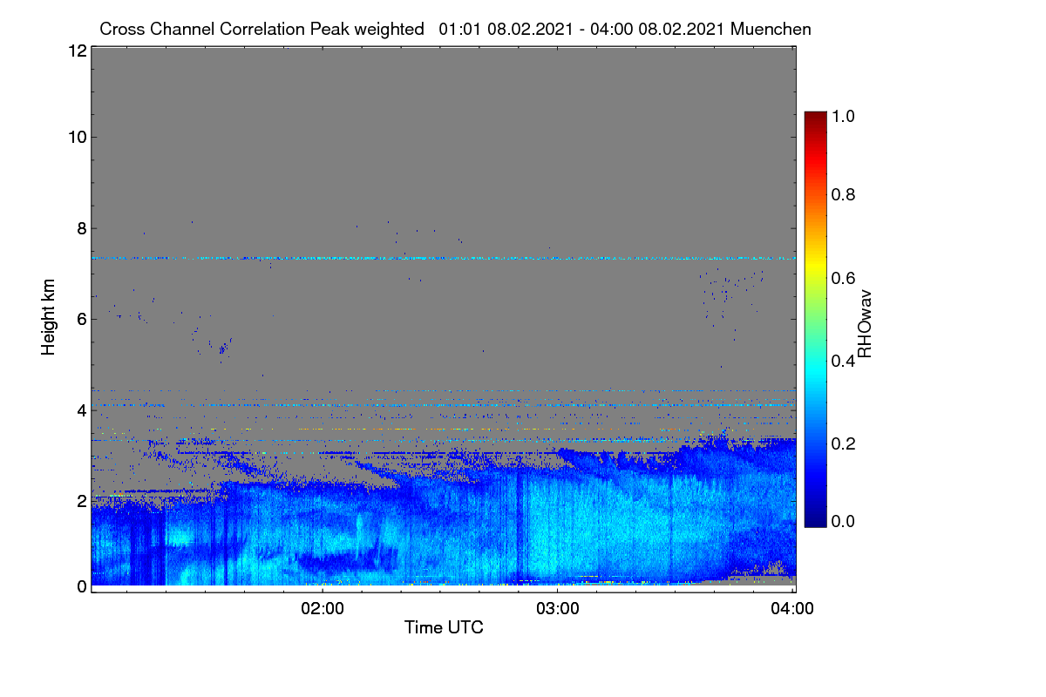Click the '03:00' time axis tick label

click(x=558, y=609)
